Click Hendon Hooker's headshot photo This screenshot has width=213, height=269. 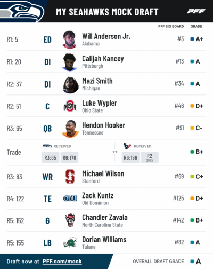pos(70,129)
